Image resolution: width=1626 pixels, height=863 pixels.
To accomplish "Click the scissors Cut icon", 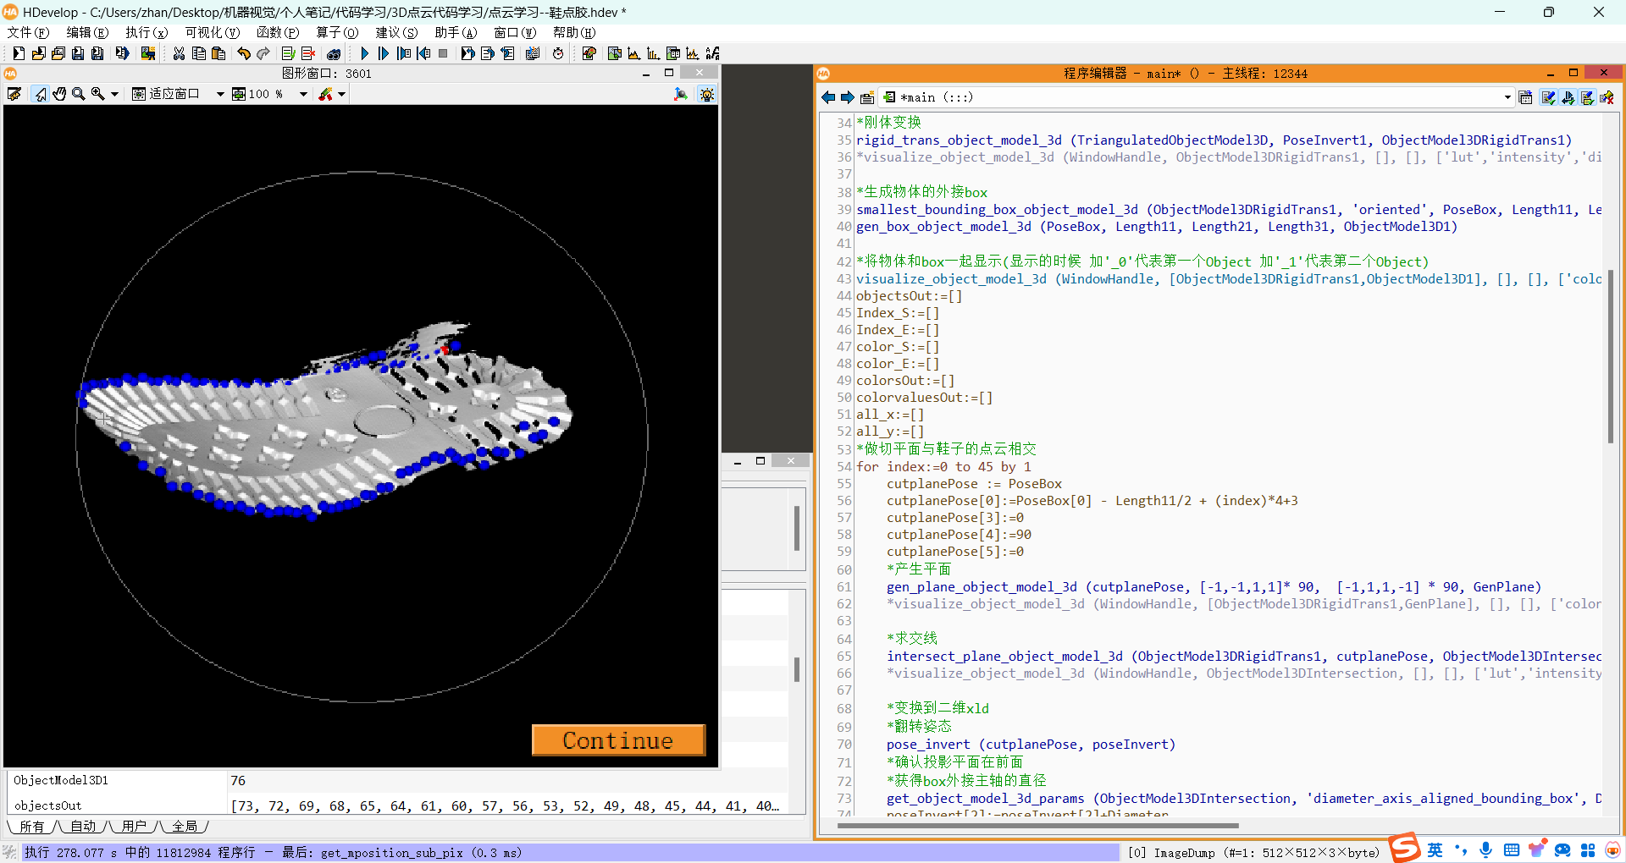I will coord(179,53).
